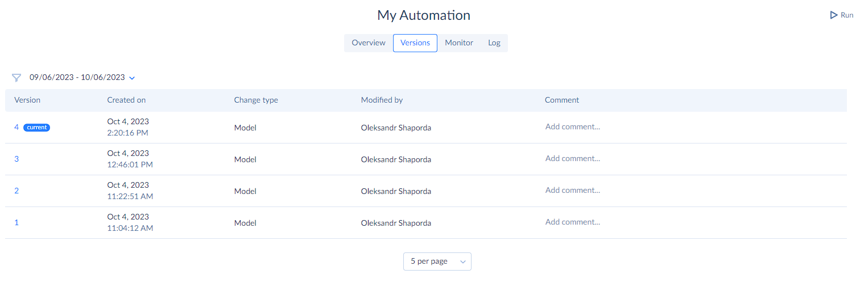This screenshot has height=291, width=860.
Task: Open version 4 link
Action: click(16, 128)
